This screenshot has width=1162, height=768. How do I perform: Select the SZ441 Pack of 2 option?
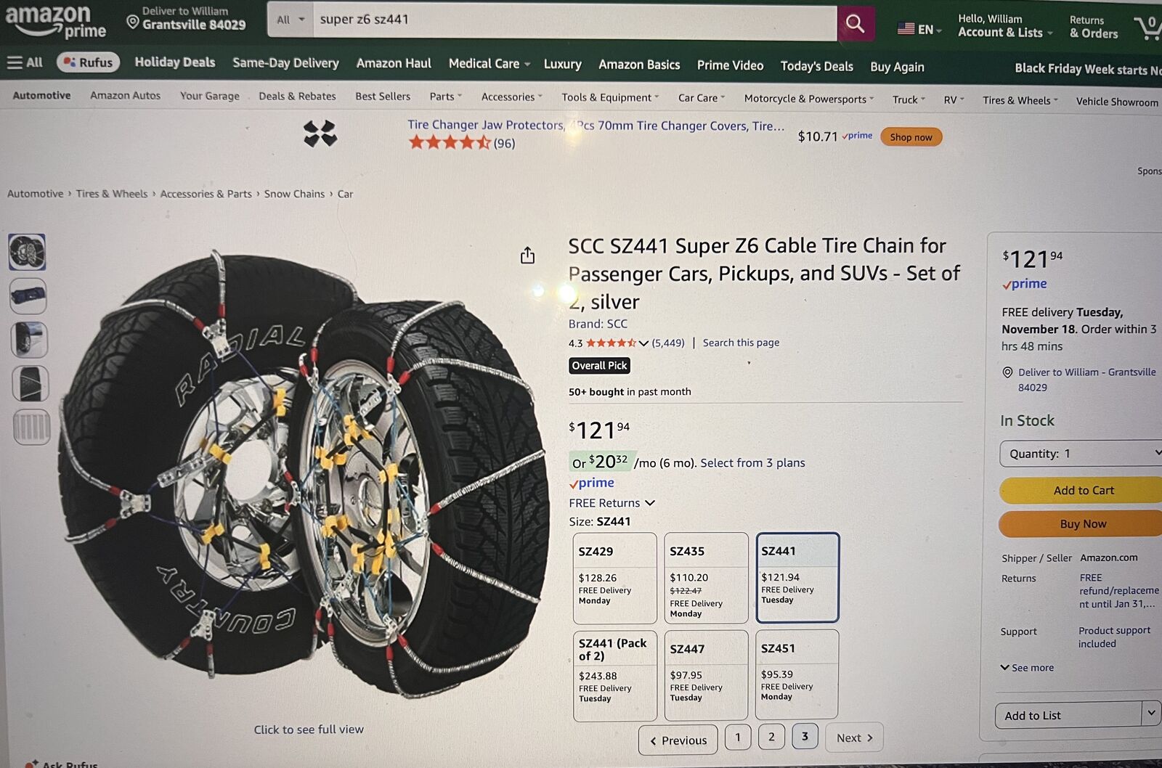click(x=614, y=675)
